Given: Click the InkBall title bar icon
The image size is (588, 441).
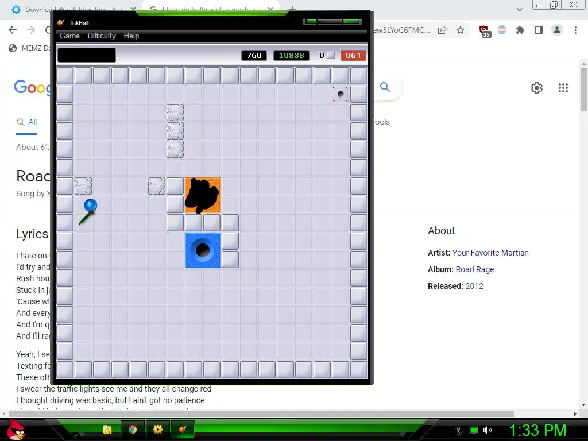Looking at the screenshot, I should coord(61,23).
